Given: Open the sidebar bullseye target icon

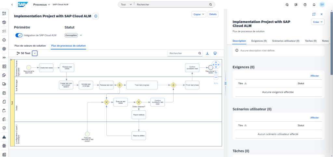Looking at the screenshot, I should [x=4, y=49].
